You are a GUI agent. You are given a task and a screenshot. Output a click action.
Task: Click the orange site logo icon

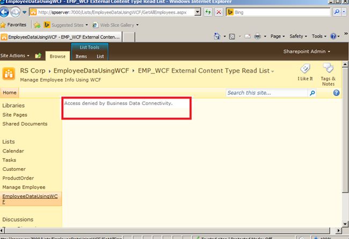[x=9, y=73]
